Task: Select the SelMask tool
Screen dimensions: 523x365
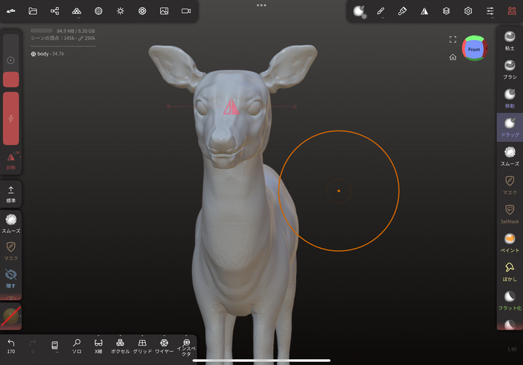Action: pos(510,215)
